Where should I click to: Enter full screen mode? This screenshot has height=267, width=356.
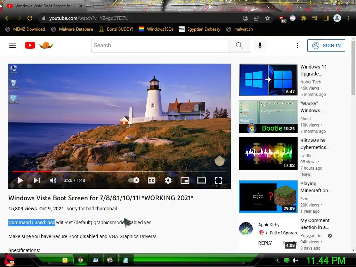point(218,180)
